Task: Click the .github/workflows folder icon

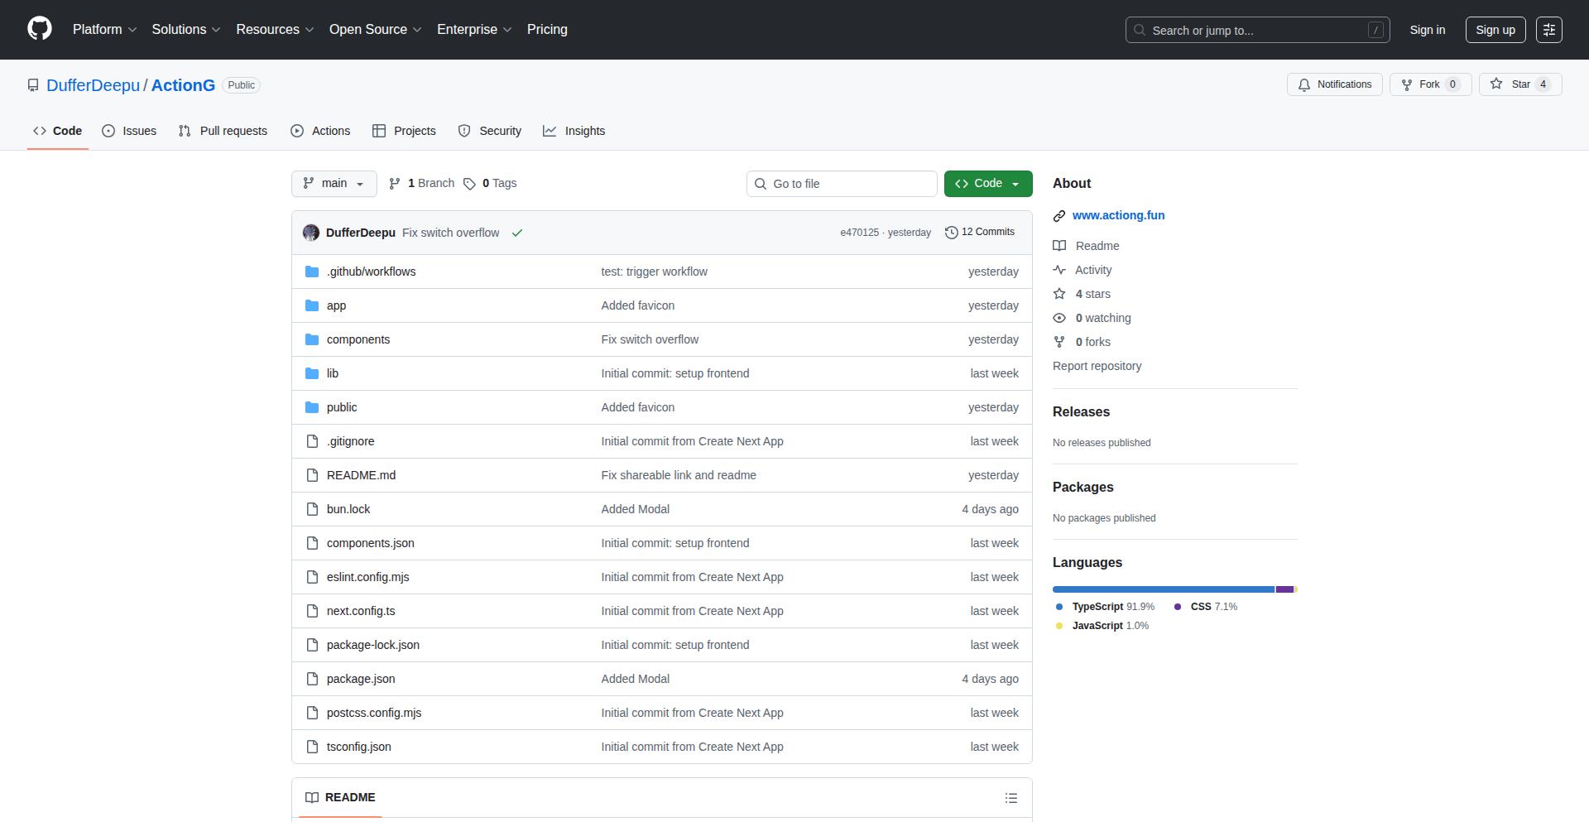Action: pyautogui.click(x=312, y=271)
